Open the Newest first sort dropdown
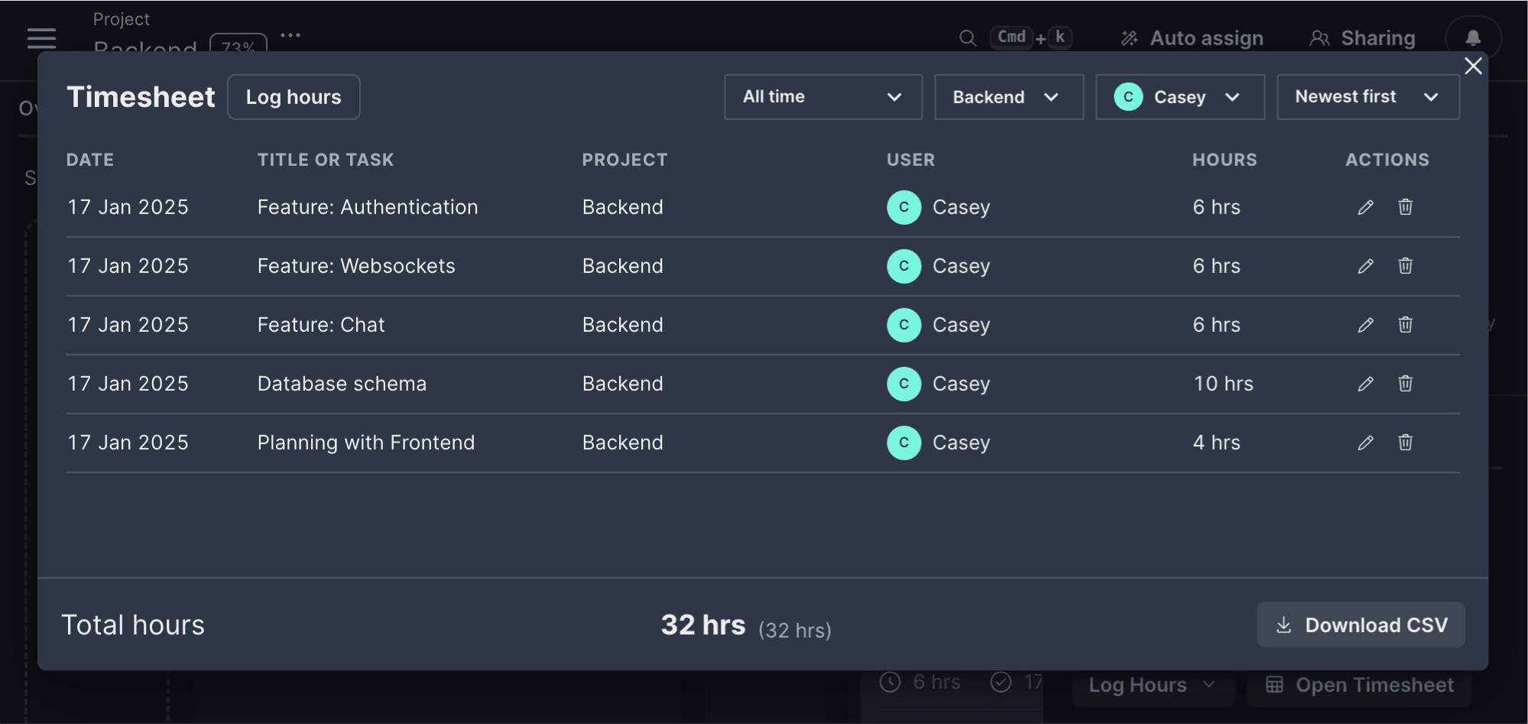The height and width of the screenshot is (724, 1528). [1368, 97]
